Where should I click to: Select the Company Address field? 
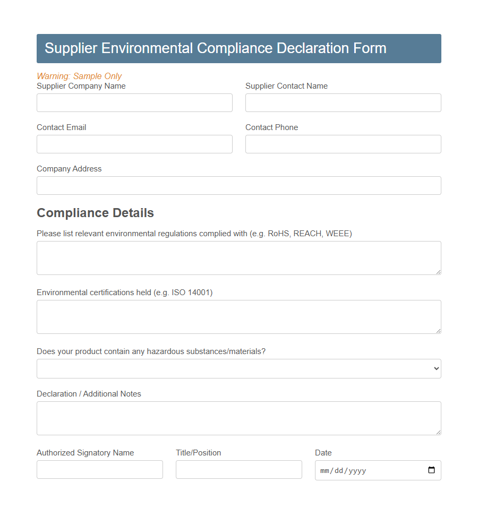238,185
